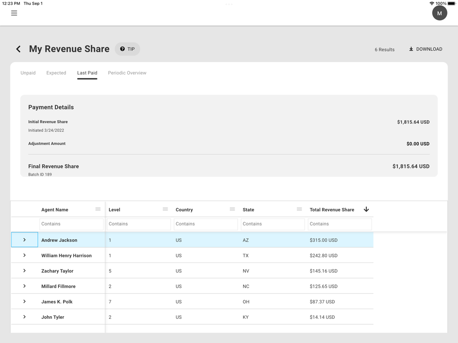This screenshot has width=458, height=343.
Task: Select the agent name Andrew Jackson
Action: (59, 241)
